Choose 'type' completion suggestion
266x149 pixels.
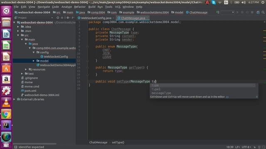pos(203,86)
